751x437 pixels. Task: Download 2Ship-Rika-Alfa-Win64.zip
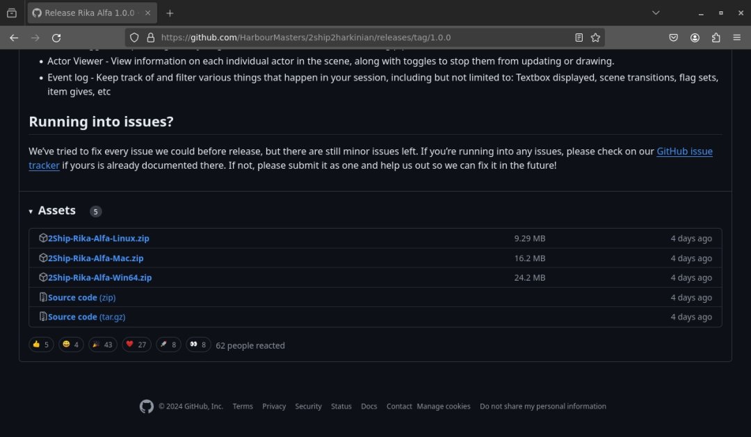coord(99,278)
